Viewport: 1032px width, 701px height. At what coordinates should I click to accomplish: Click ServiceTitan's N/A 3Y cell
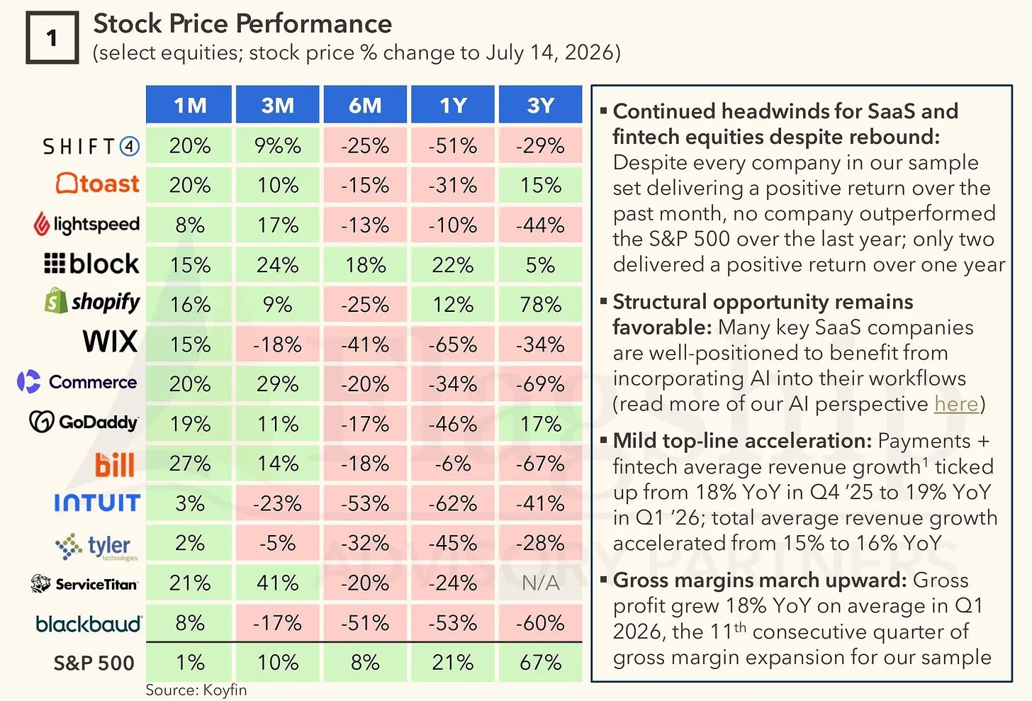tap(541, 583)
